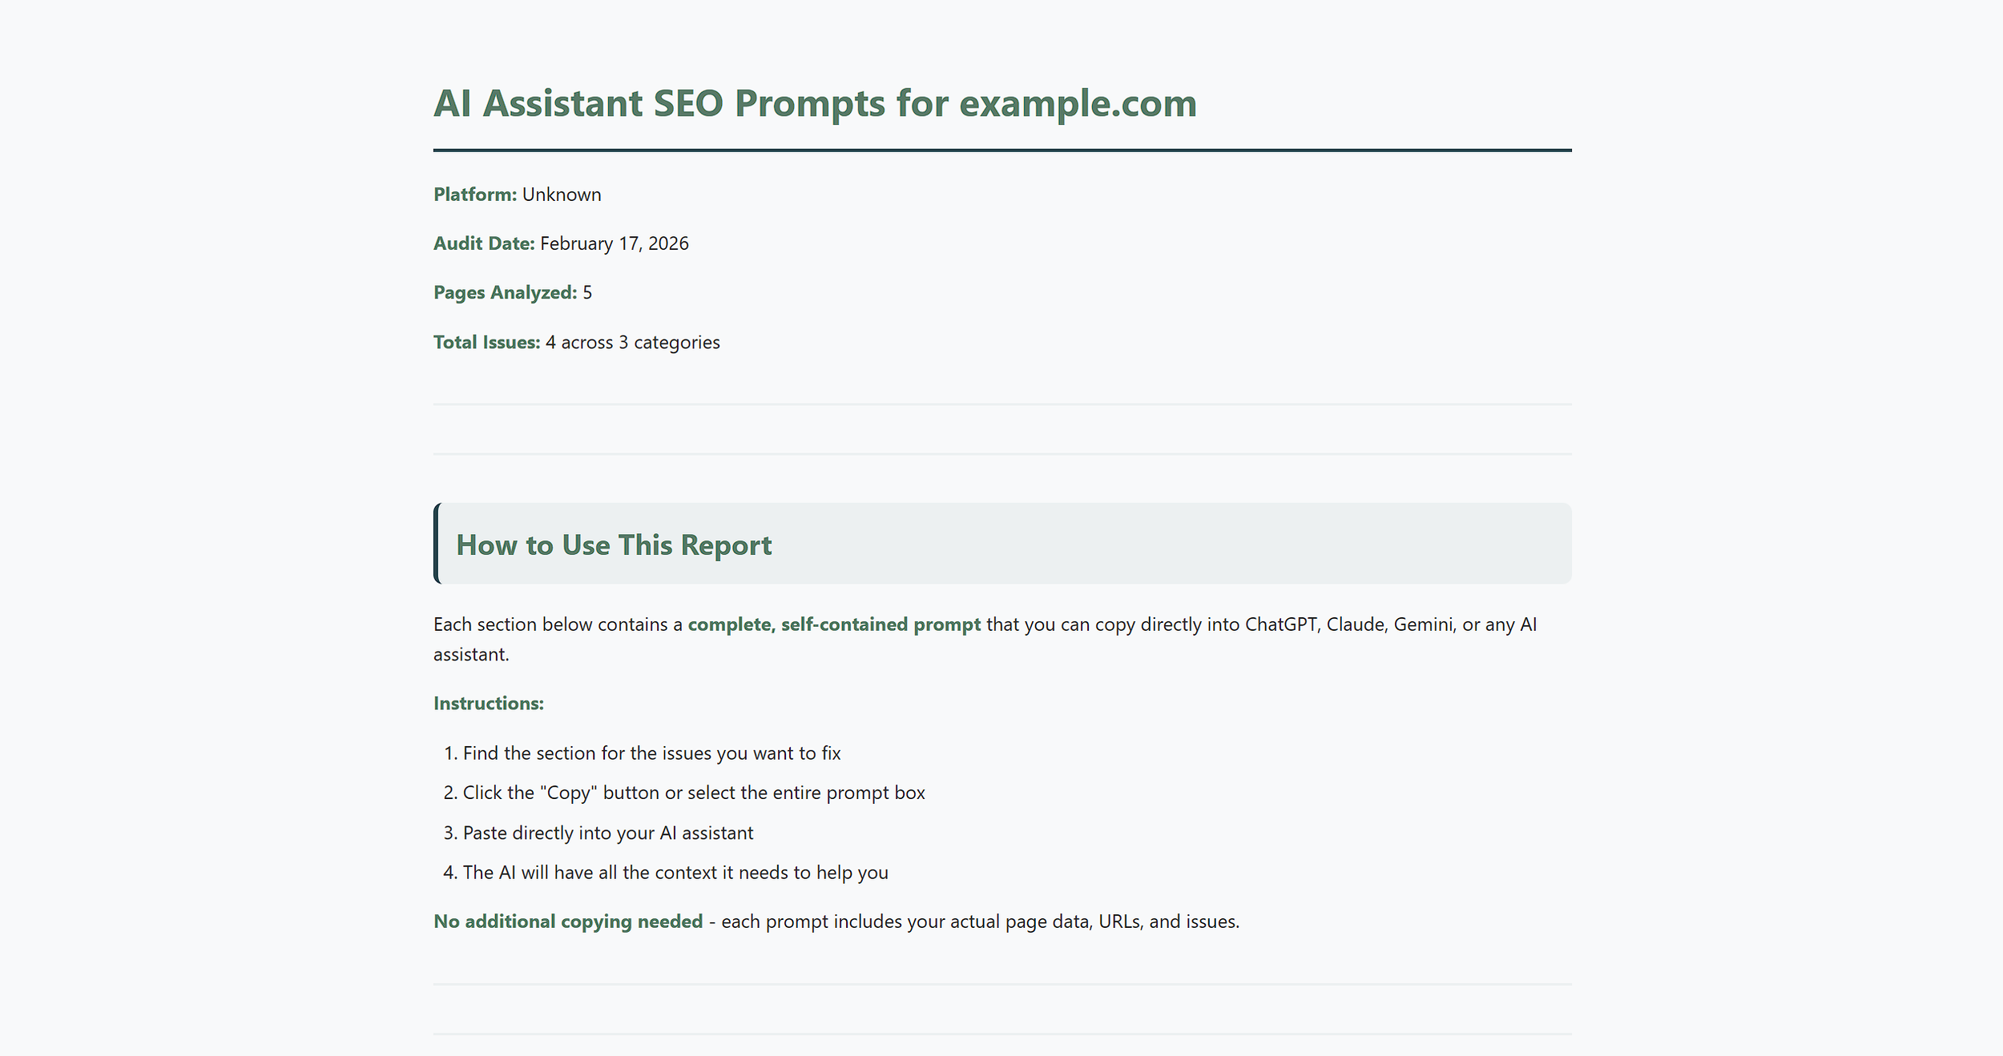2003x1056 pixels.
Task: Click step 2 mentioning the Copy button
Action: (x=693, y=793)
